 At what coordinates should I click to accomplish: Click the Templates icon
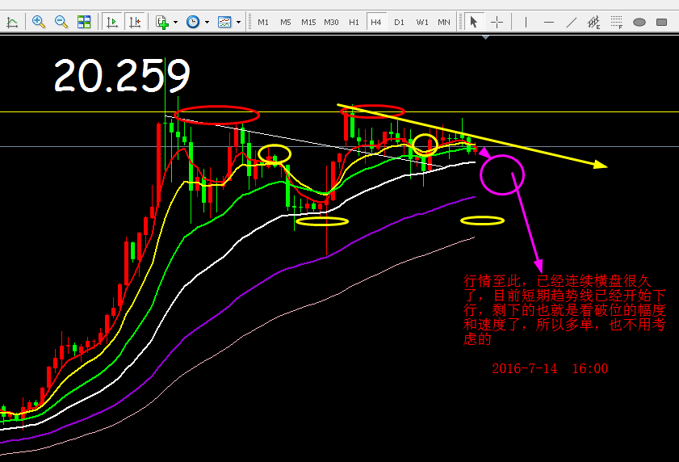click(224, 22)
